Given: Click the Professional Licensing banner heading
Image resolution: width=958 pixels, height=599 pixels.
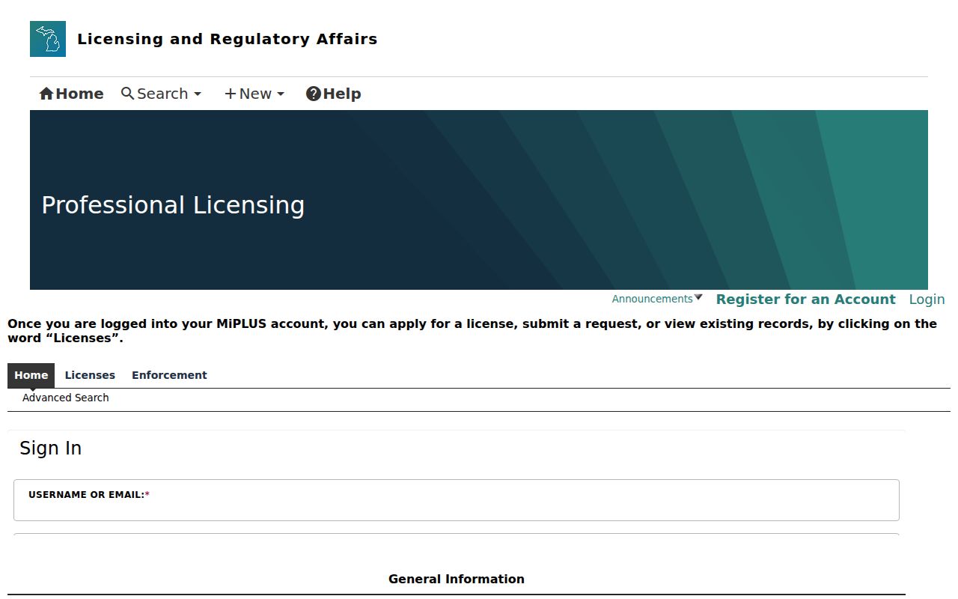Looking at the screenshot, I should click(173, 205).
